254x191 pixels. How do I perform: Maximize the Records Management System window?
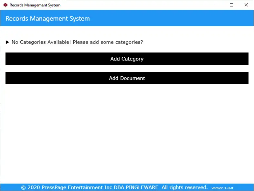[231, 5]
